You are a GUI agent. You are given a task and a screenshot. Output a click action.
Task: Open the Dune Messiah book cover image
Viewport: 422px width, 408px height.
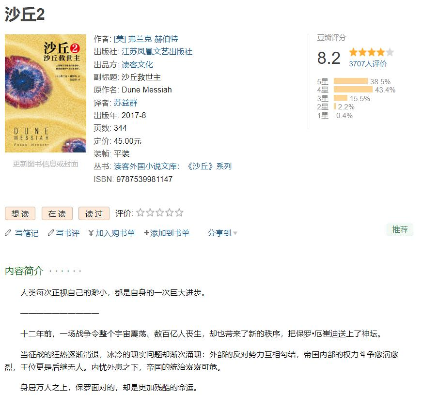pyautogui.click(x=46, y=93)
